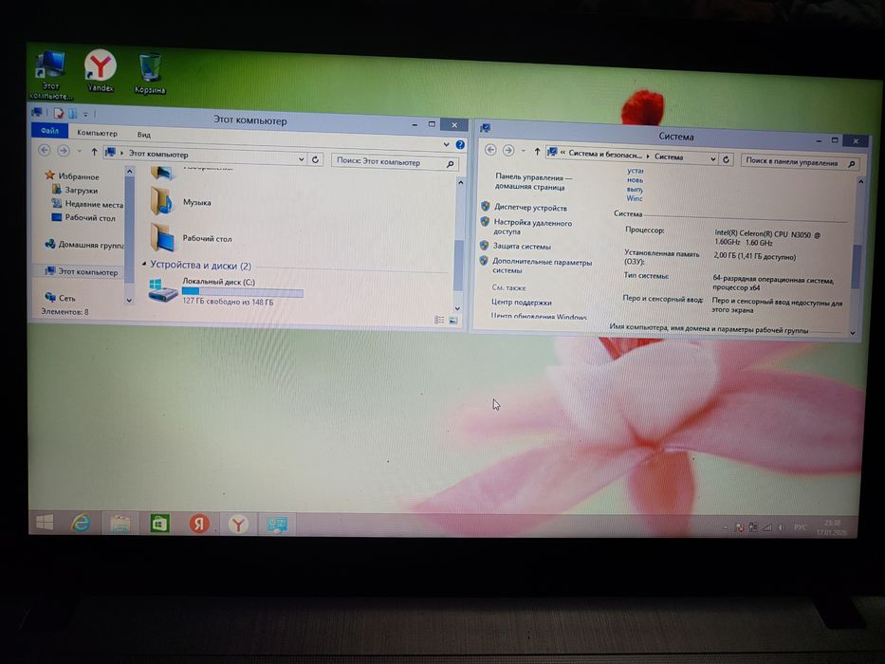Switch to the System window taskbar icon
Screen dimensions: 885x664
click(277, 525)
